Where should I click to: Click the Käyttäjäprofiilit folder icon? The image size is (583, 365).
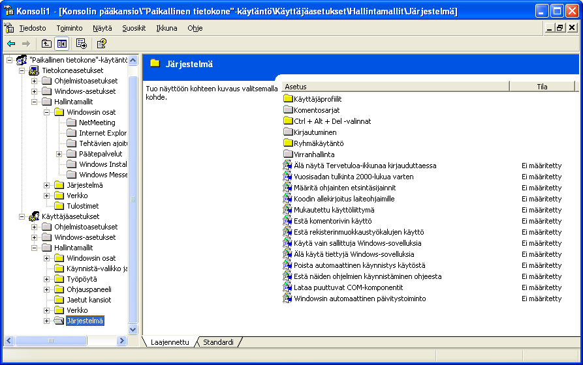288,99
